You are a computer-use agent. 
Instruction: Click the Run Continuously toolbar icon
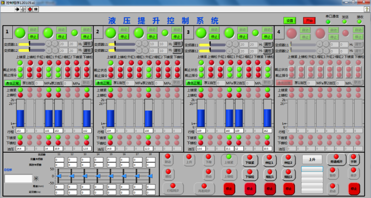(23, 9)
